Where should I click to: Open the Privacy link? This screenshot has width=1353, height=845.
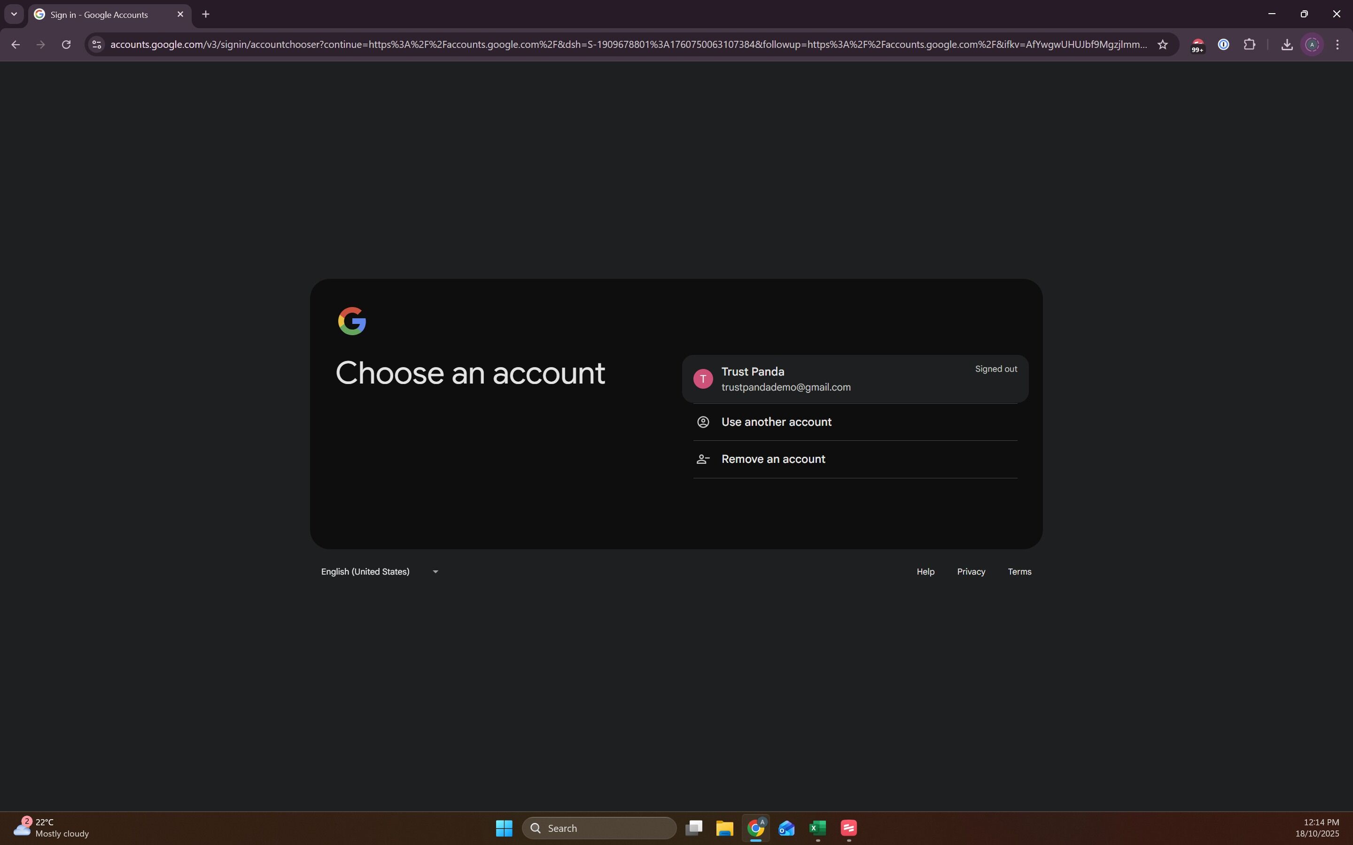(971, 572)
